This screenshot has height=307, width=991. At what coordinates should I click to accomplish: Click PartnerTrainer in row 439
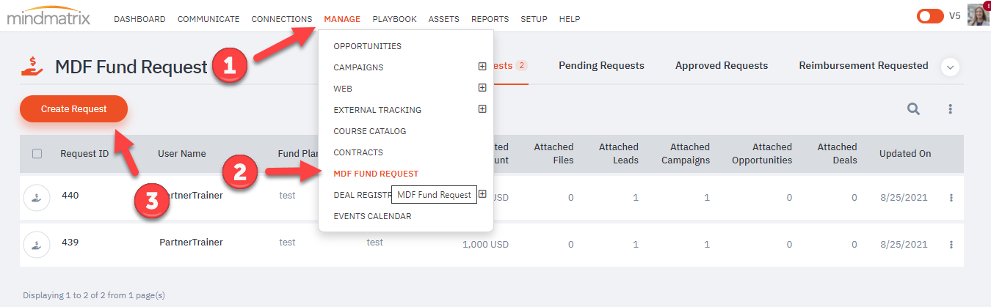(x=191, y=243)
